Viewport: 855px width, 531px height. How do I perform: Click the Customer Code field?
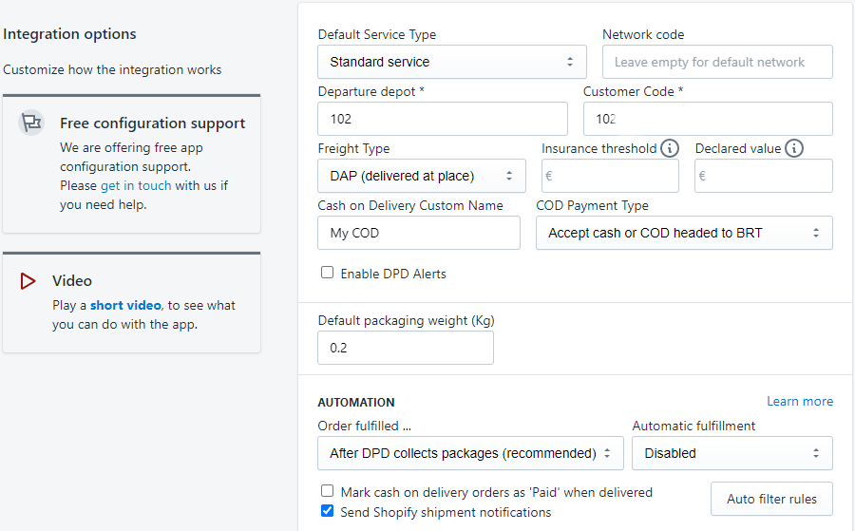coord(708,119)
